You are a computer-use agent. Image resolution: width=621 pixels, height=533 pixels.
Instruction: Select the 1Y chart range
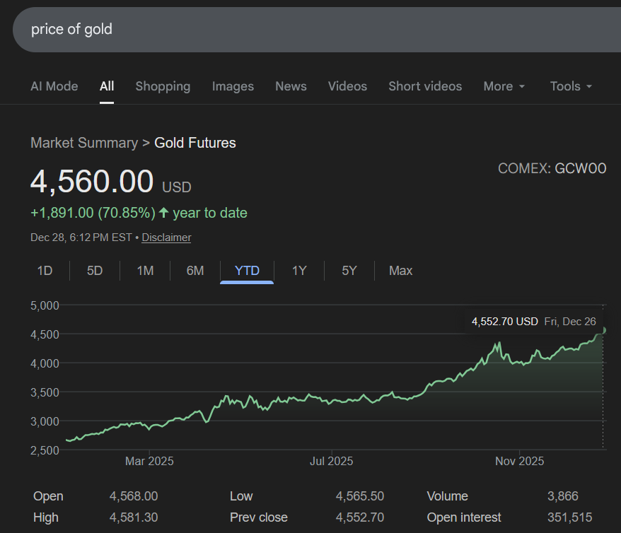[x=299, y=271]
